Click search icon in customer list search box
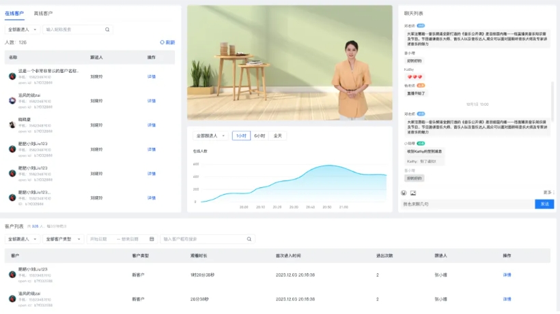The width and height of the screenshot is (560, 314). tap(249, 239)
